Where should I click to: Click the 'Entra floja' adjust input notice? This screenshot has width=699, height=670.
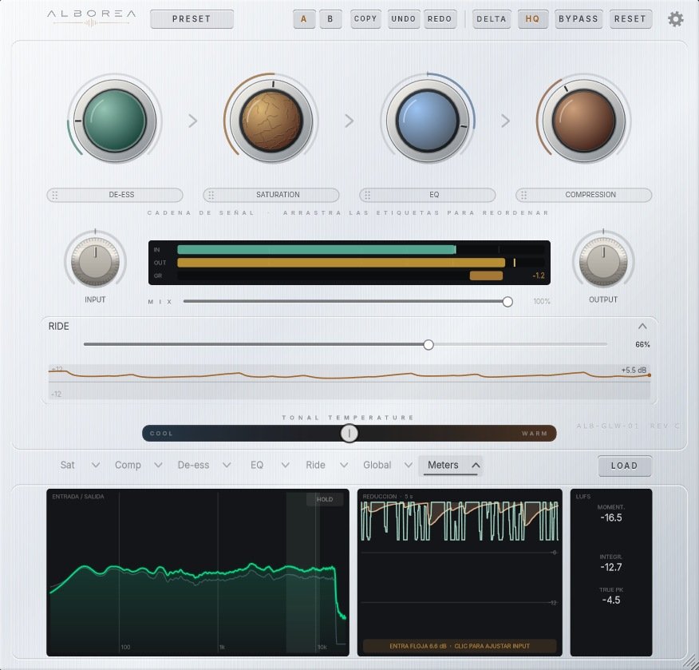coord(460,646)
